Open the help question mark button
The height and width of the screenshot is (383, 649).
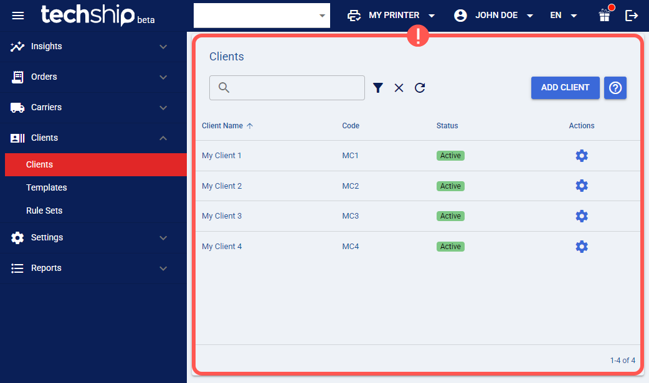coord(615,88)
